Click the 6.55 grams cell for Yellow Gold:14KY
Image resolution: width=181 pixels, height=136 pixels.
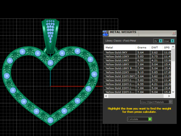coord(143,60)
